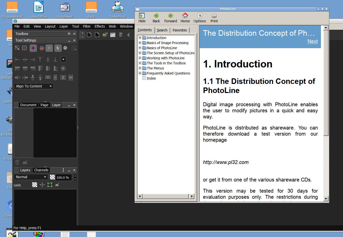The width and height of the screenshot is (343, 237).
Task: Click Contents tree horizontal scrollbar right arrow
Action: [192, 196]
